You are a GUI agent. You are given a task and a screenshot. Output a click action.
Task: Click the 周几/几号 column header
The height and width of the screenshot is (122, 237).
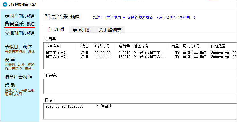coord(191,46)
